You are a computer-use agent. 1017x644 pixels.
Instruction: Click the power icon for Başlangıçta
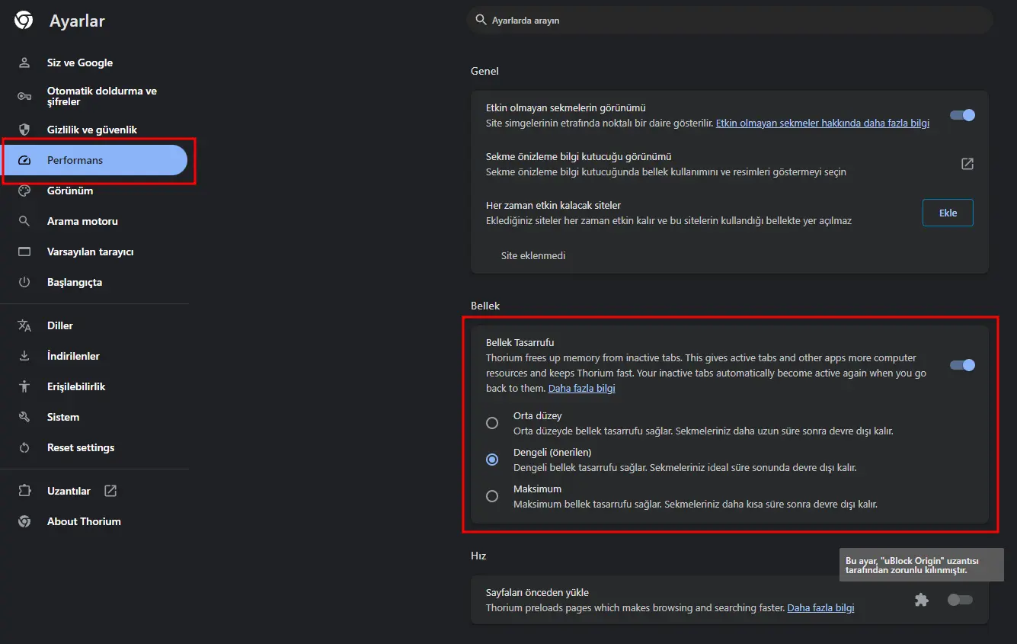point(24,282)
